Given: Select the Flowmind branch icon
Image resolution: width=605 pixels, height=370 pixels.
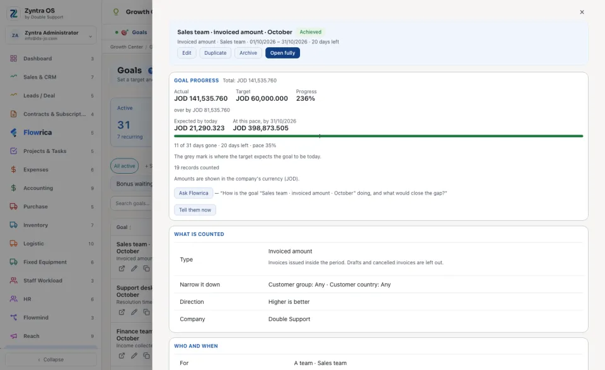Looking at the screenshot, I should pyautogui.click(x=13, y=317).
